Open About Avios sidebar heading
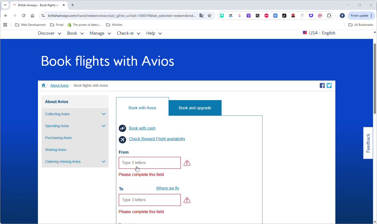 57,102
